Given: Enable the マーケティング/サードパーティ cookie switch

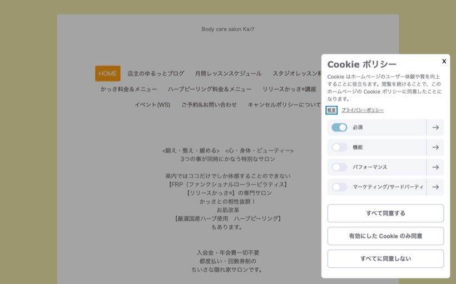Looking at the screenshot, I should (339, 187).
